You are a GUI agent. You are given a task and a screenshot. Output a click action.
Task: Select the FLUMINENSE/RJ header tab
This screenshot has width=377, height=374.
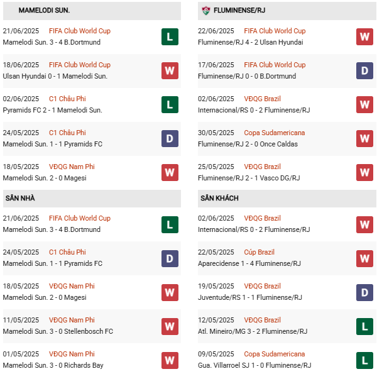click(x=239, y=11)
